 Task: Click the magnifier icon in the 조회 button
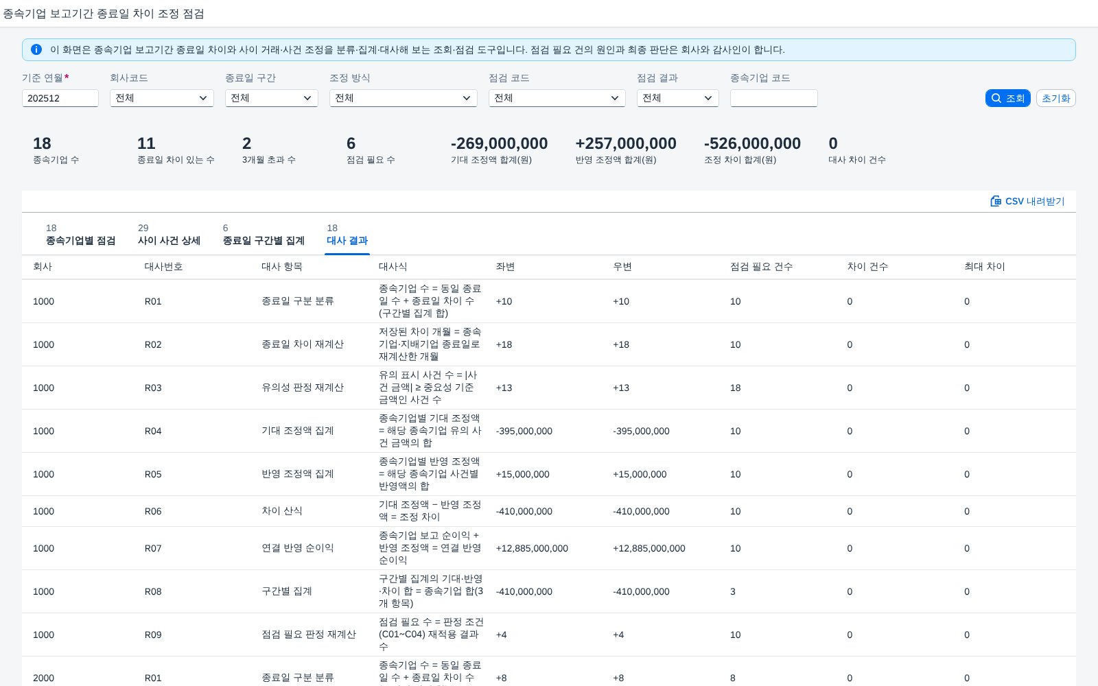996,98
